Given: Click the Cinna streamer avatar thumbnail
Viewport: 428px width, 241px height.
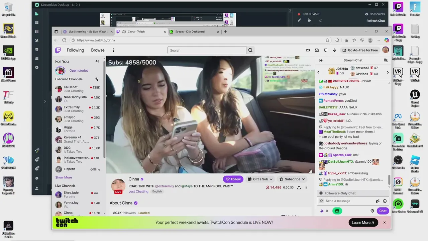Looking at the screenshot, I should pos(118,186).
